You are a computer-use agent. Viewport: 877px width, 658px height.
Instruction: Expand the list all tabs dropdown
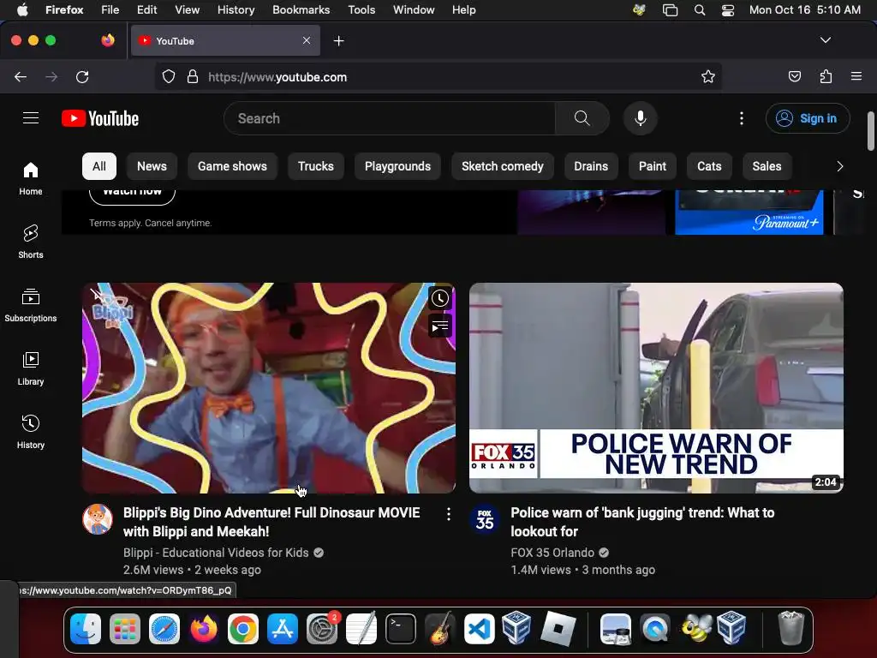[826, 40]
